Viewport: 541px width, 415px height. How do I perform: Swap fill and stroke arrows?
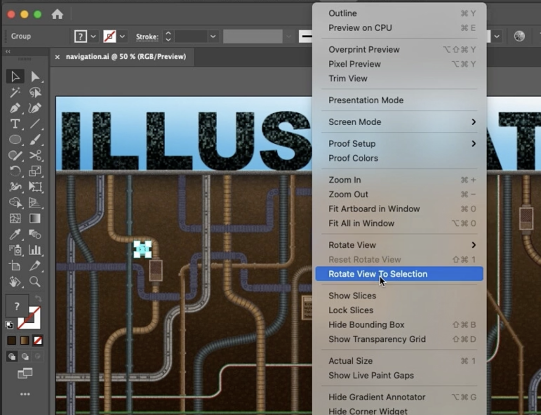coord(38,299)
